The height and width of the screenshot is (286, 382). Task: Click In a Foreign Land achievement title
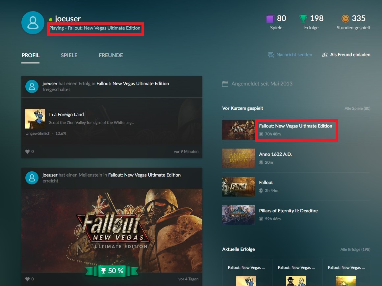pos(66,114)
